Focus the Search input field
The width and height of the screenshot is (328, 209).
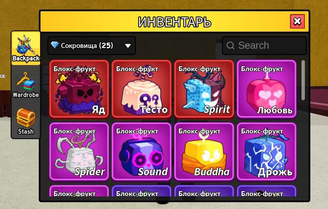pyautogui.click(x=264, y=45)
